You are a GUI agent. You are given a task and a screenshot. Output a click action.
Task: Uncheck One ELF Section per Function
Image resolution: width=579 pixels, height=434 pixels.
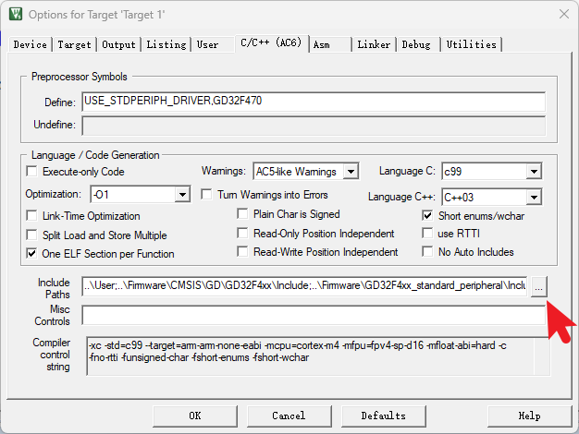32,253
